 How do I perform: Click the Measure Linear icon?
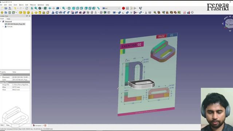[155, 13]
